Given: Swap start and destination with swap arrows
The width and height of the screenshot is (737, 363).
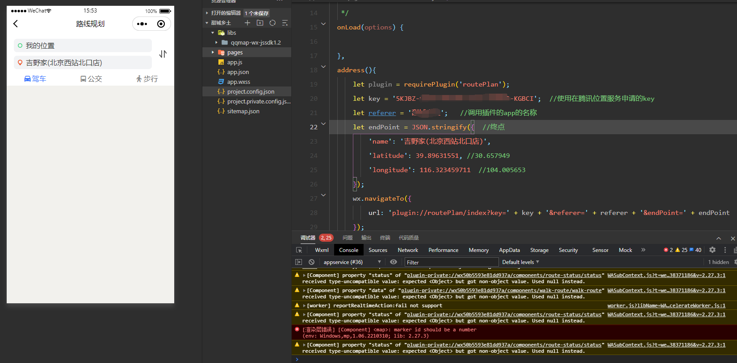Looking at the screenshot, I should [x=163, y=54].
